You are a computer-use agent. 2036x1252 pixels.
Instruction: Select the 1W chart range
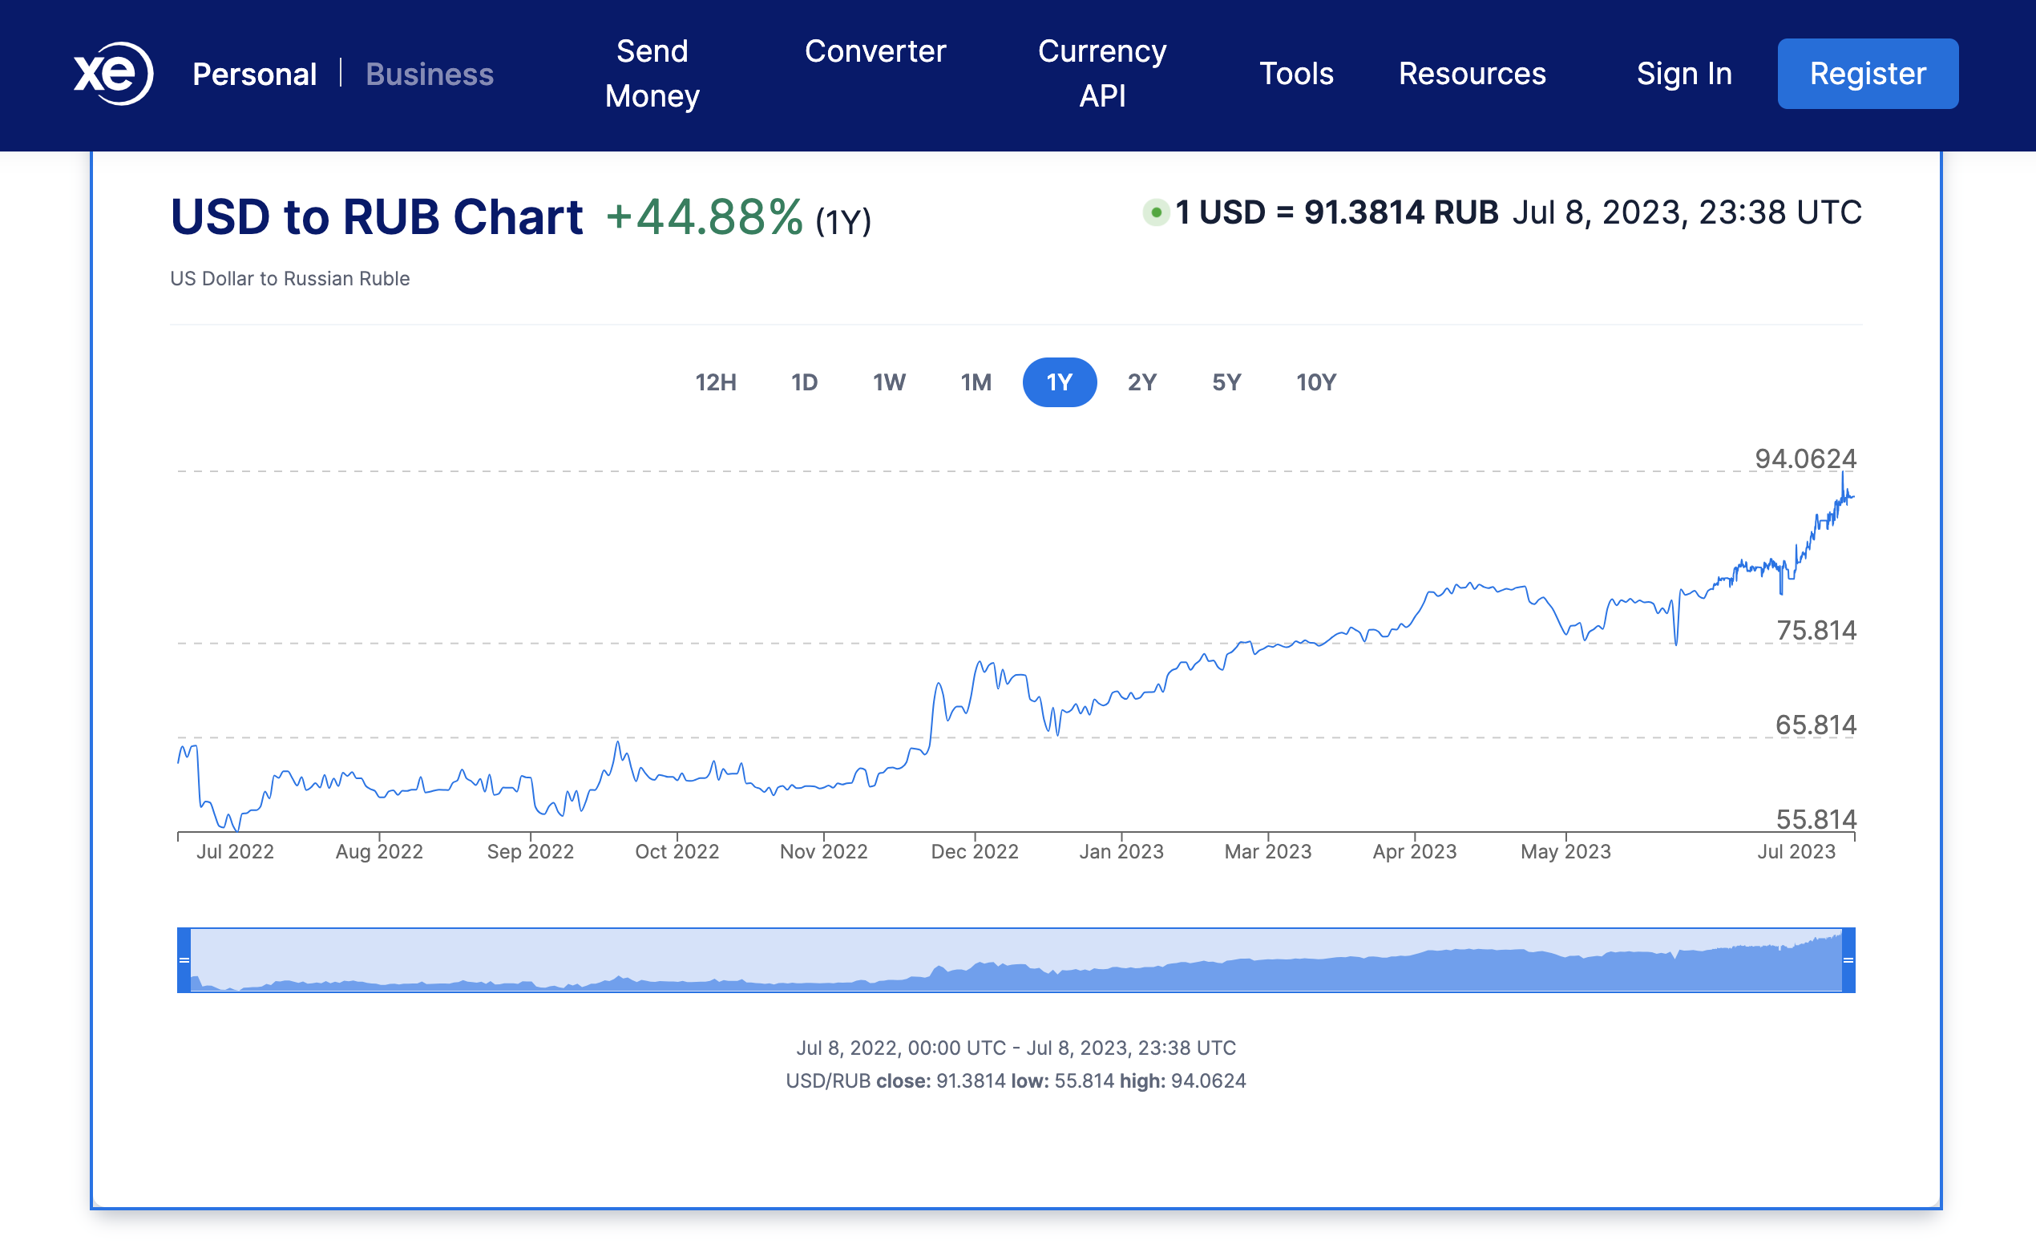[889, 382]
